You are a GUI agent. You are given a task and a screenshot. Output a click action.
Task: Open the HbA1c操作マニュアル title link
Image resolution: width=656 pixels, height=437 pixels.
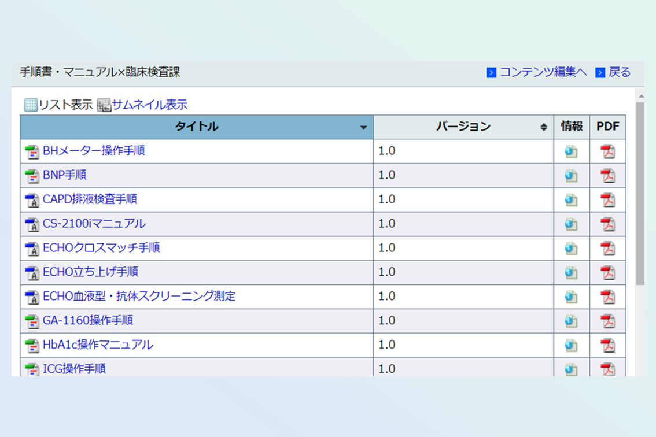[x=98, y=345]
